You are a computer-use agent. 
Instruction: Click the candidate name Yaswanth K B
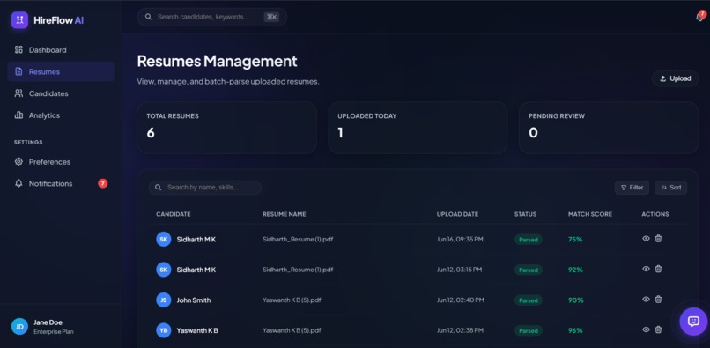pos(197,330)
